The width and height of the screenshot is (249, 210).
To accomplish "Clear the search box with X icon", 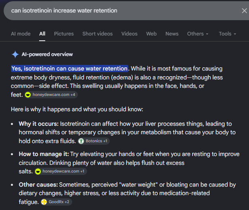I will pos(244,11).
